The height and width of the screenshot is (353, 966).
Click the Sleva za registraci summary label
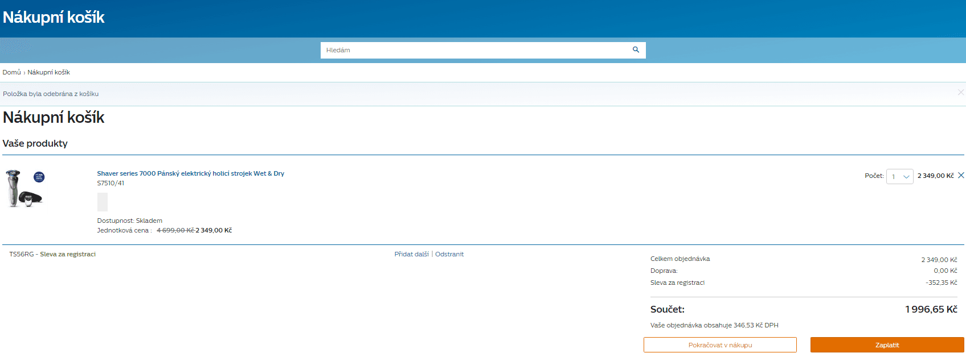(678, 283)
